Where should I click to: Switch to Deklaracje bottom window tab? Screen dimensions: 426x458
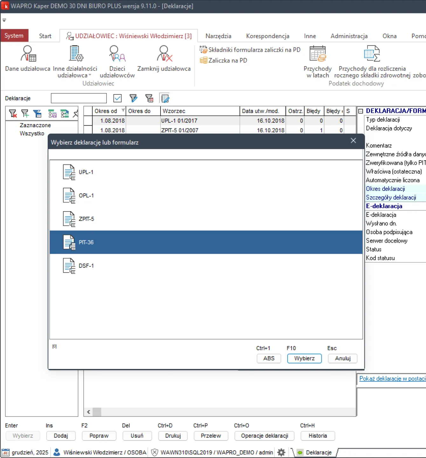tap(315, 452)
